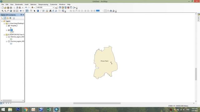The image size is (200, 112).
Task: Open the Python window
Action: (x=71, y=7)
